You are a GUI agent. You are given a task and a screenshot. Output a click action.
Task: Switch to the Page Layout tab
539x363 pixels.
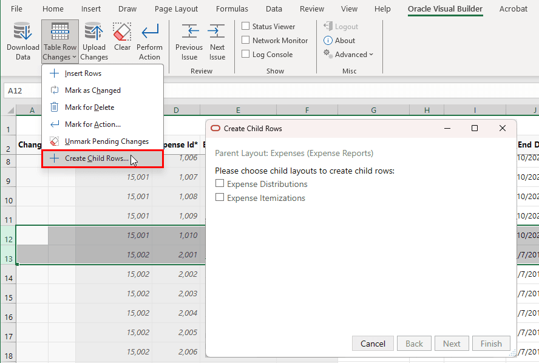(176, 9)
